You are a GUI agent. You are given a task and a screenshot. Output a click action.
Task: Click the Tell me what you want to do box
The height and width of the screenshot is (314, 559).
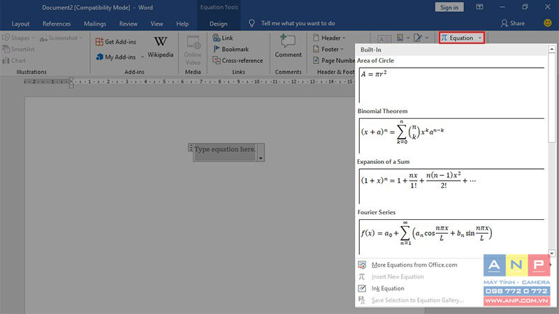tap(298, 24)
